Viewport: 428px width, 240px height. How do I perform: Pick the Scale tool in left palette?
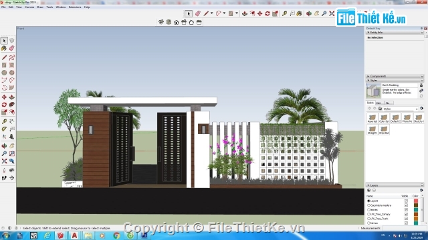(x=4, y=112)
